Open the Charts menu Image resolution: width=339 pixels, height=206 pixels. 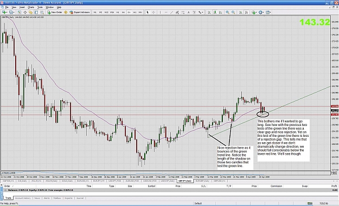31,7
